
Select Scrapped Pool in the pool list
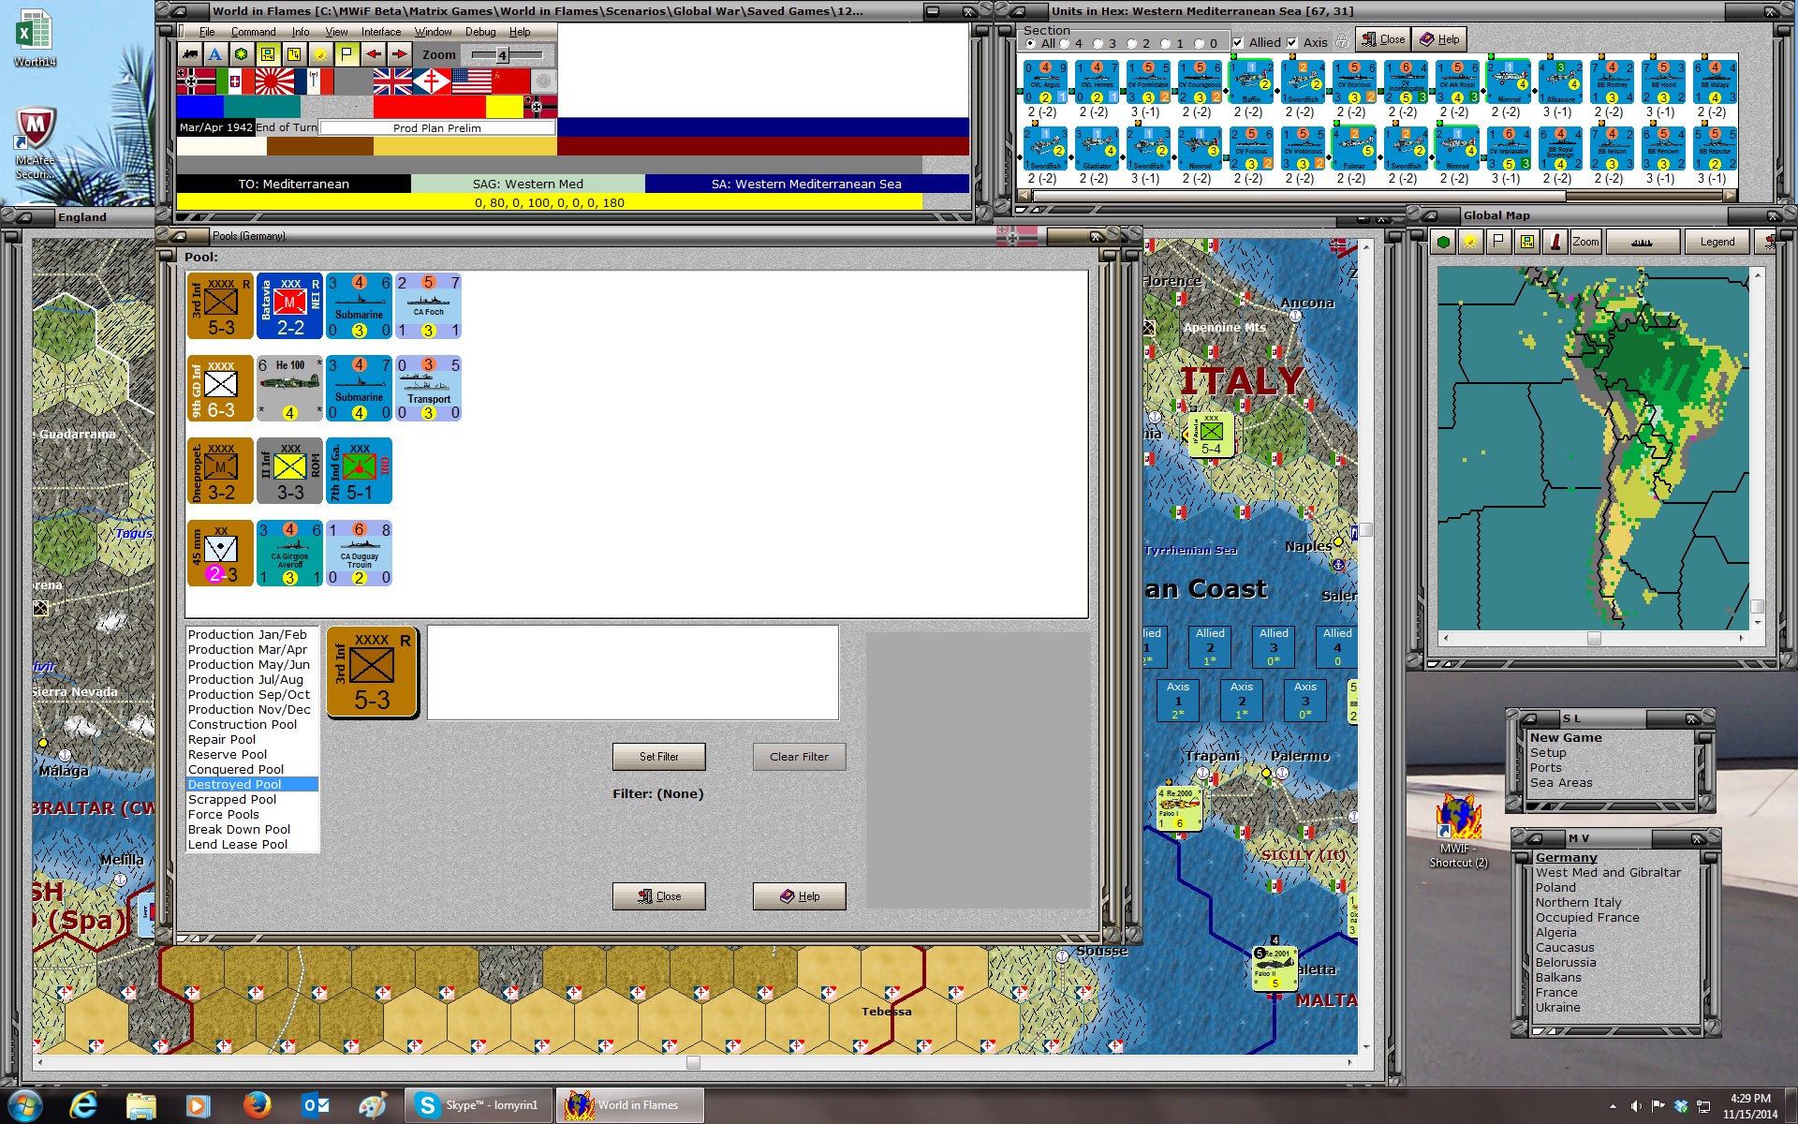click(x=232, y=799)
